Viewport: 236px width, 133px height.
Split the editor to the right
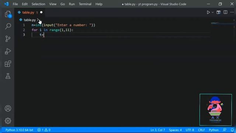(x=225, y=12)
